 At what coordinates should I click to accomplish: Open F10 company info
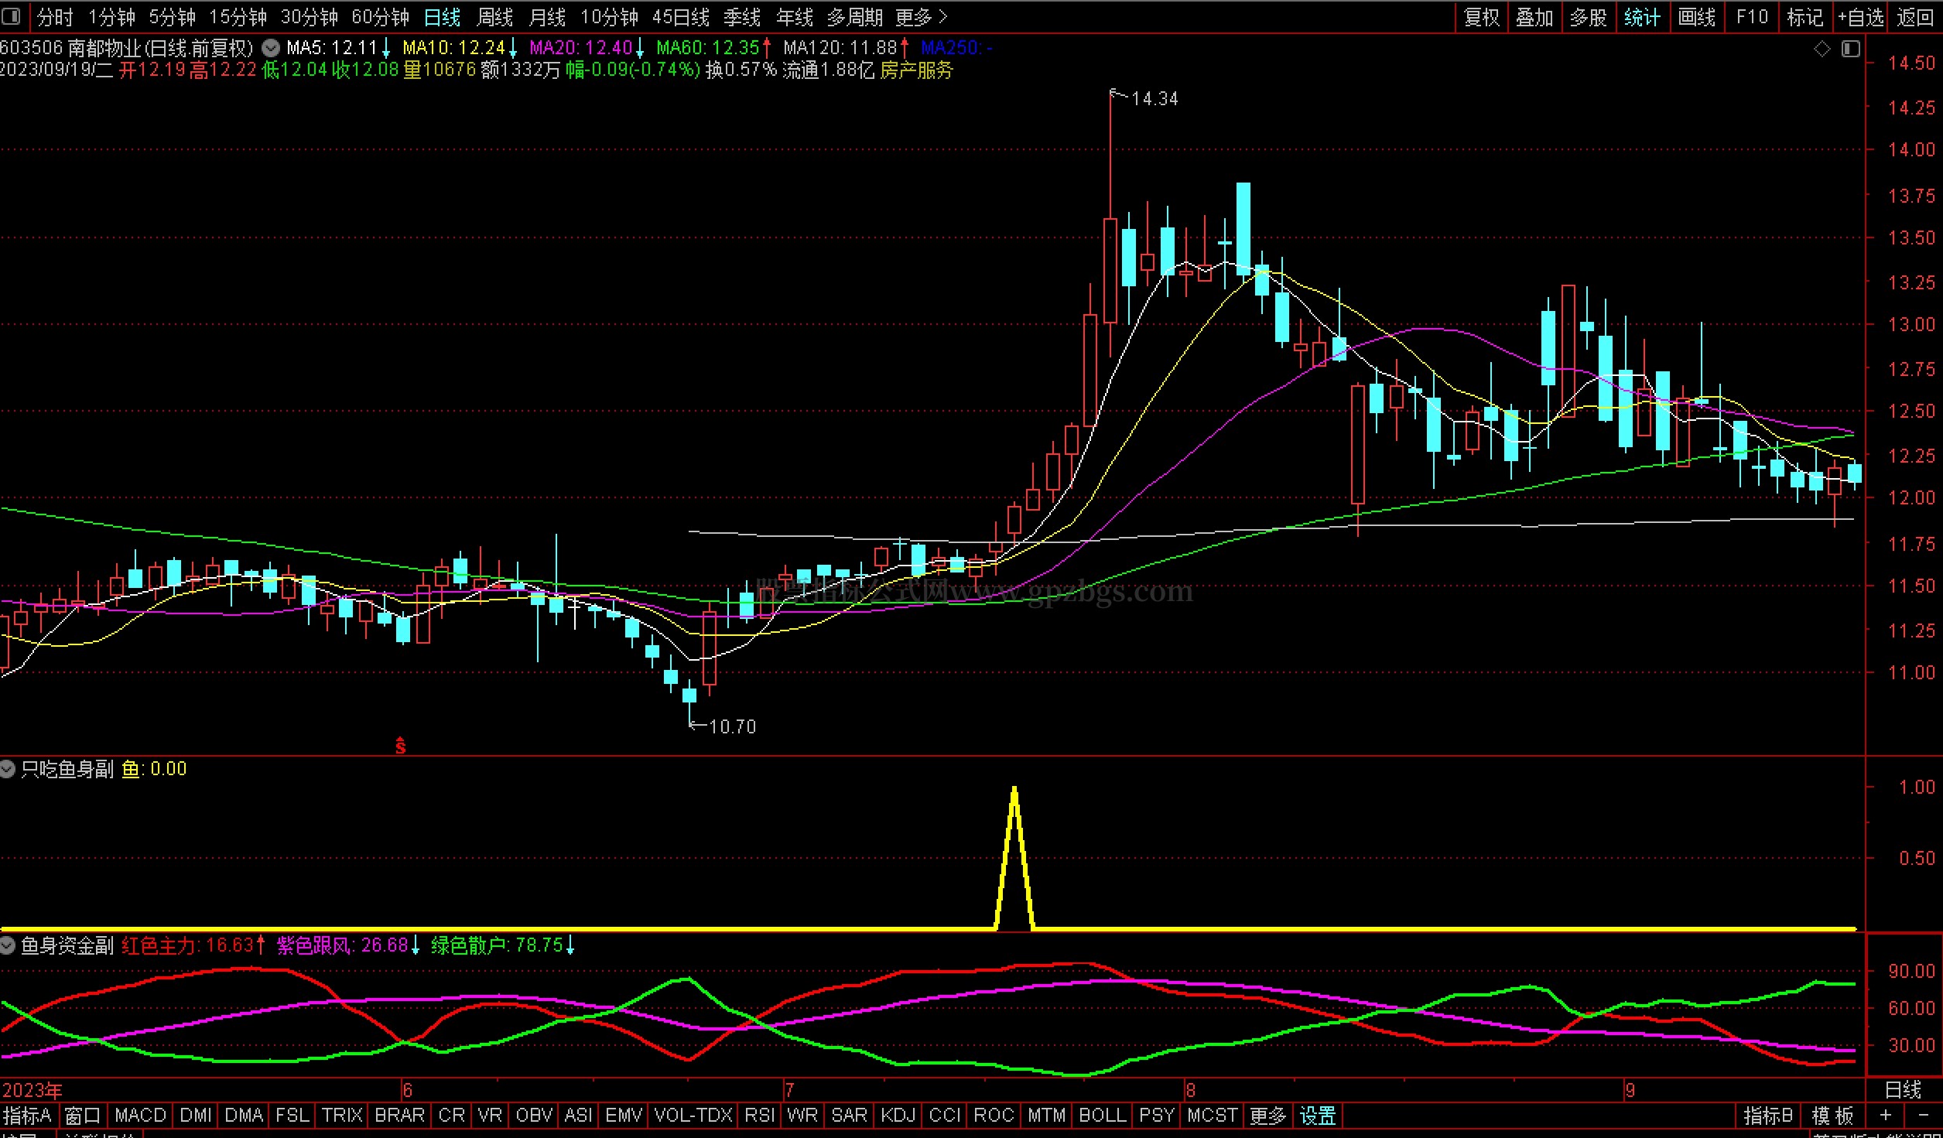pyautogui.click(x=1752, y=17)
